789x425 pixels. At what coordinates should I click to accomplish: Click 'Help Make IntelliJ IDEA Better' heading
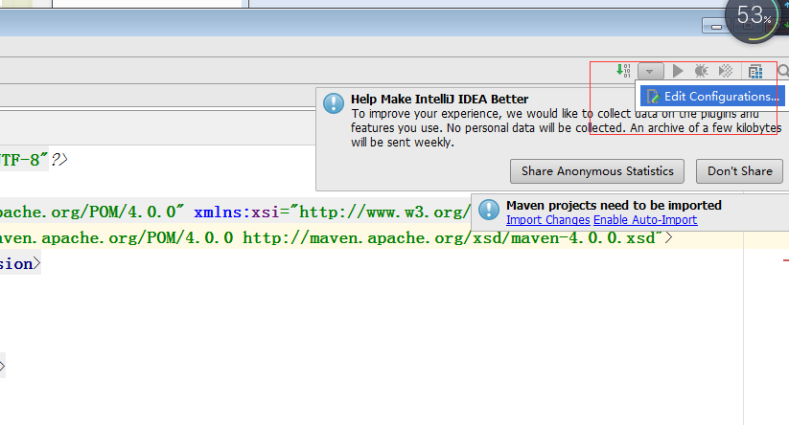pyautogui.click(x=440, y=99)
